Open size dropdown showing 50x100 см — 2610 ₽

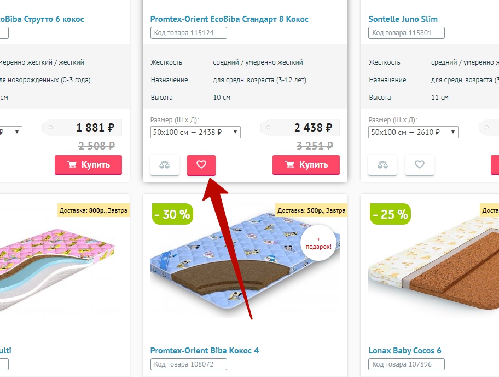[x=413, y=132]
